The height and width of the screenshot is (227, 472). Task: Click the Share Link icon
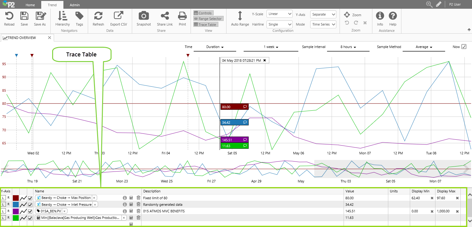[x=165, y=16]
